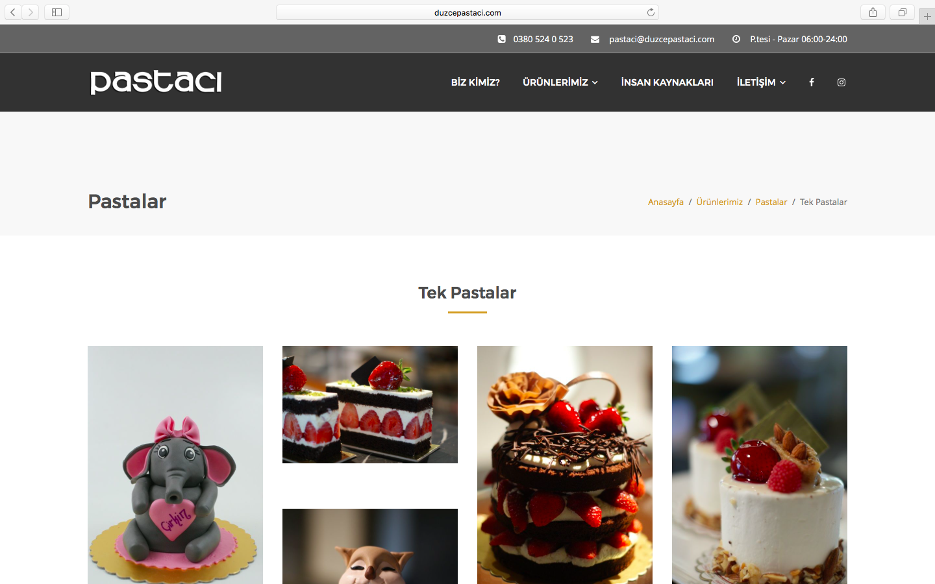Viewport: 935px width, 584px height.
Task: Open the Facebook page icon
Action: [x=811, y=82]
